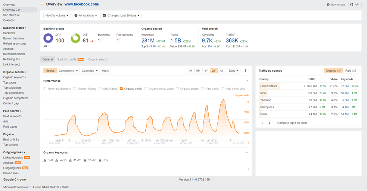Switch to the Backlink profile tab
367x191 pixels.
(70, 59)
